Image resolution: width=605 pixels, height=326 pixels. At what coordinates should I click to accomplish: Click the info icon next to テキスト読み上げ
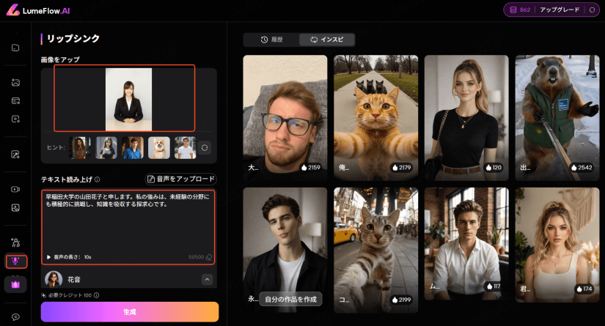pyautogui.click(x=98, y=179)
